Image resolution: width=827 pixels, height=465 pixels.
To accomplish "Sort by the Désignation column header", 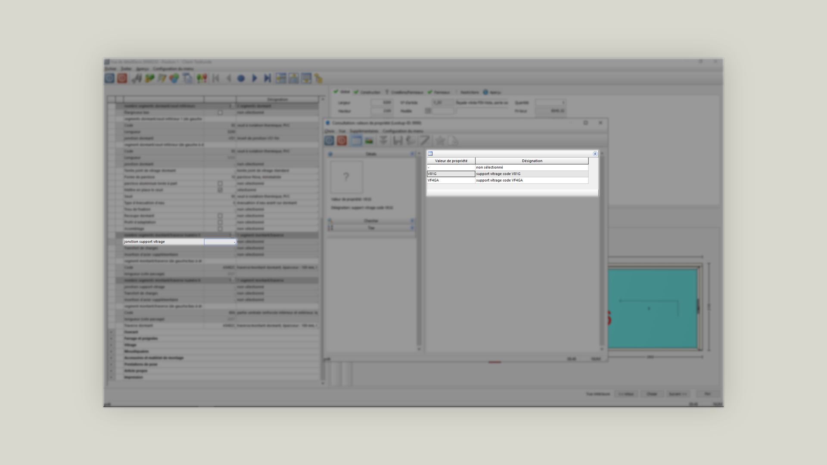I will click(532, 161).
